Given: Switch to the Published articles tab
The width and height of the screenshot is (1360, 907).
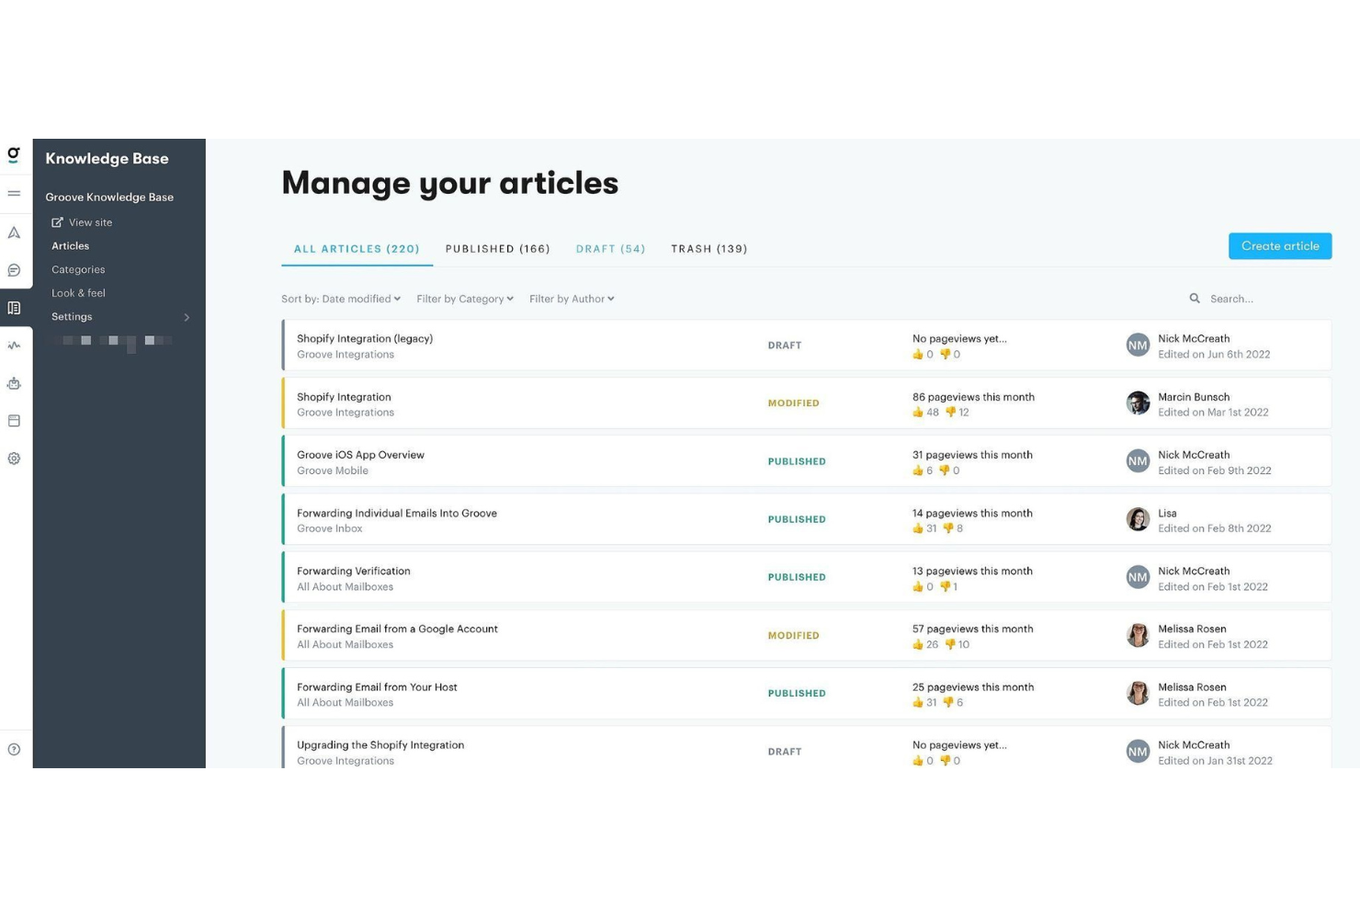Looking at the screenshot, I should click(498, 248).
